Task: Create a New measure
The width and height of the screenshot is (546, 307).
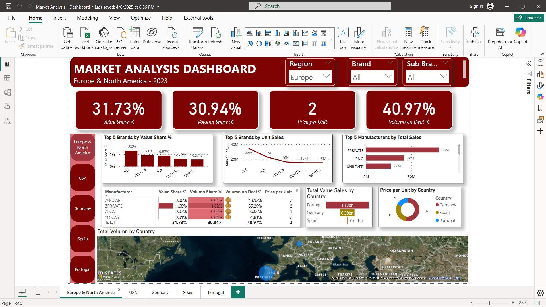Action: (x=408, y=38)
